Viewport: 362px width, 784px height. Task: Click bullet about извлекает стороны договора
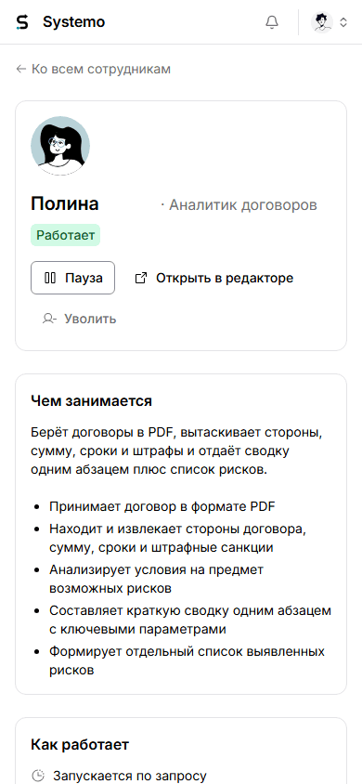(177, 538)
